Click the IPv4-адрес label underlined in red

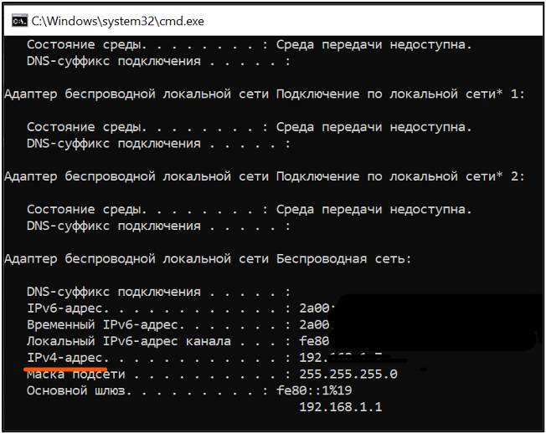pos(65,358)
